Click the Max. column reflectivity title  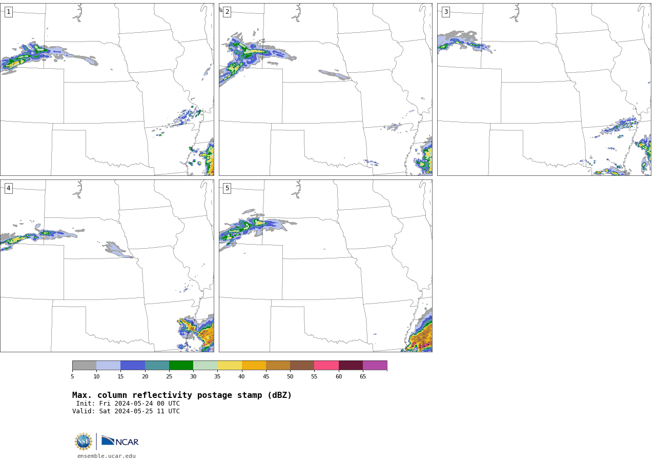pyautogui.click(x=182, y=395)
